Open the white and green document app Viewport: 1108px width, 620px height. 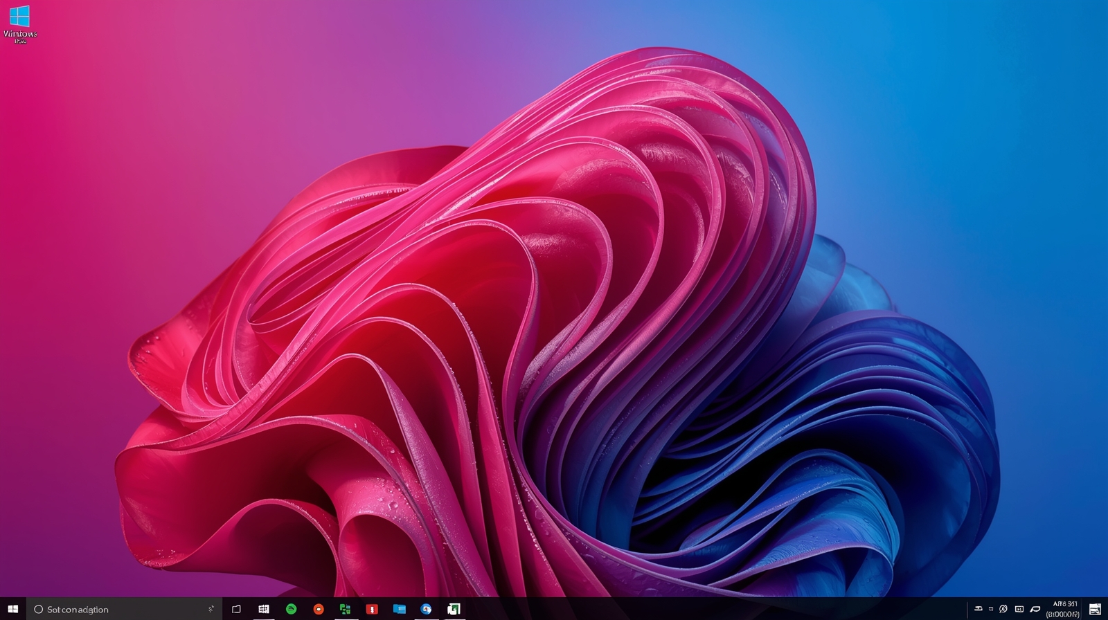(454, 609)
